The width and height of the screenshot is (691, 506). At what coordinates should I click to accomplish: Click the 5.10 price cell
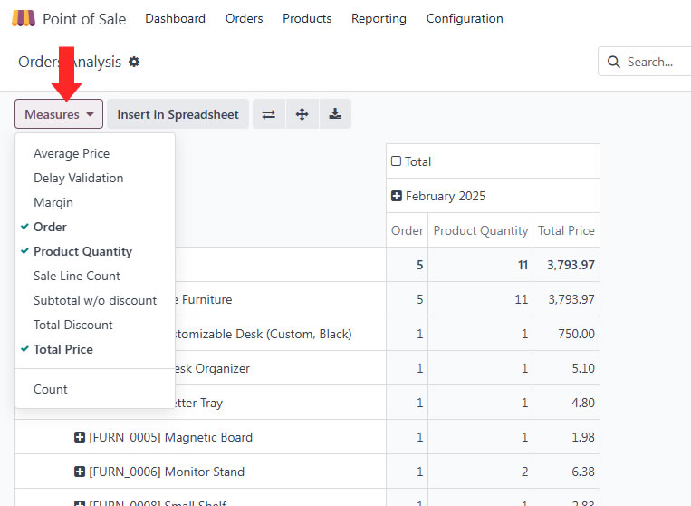point(566,368)
